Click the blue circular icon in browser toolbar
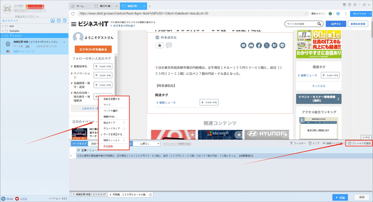The width and height of the screenshot is (373, 202). (x=338, y=14)
